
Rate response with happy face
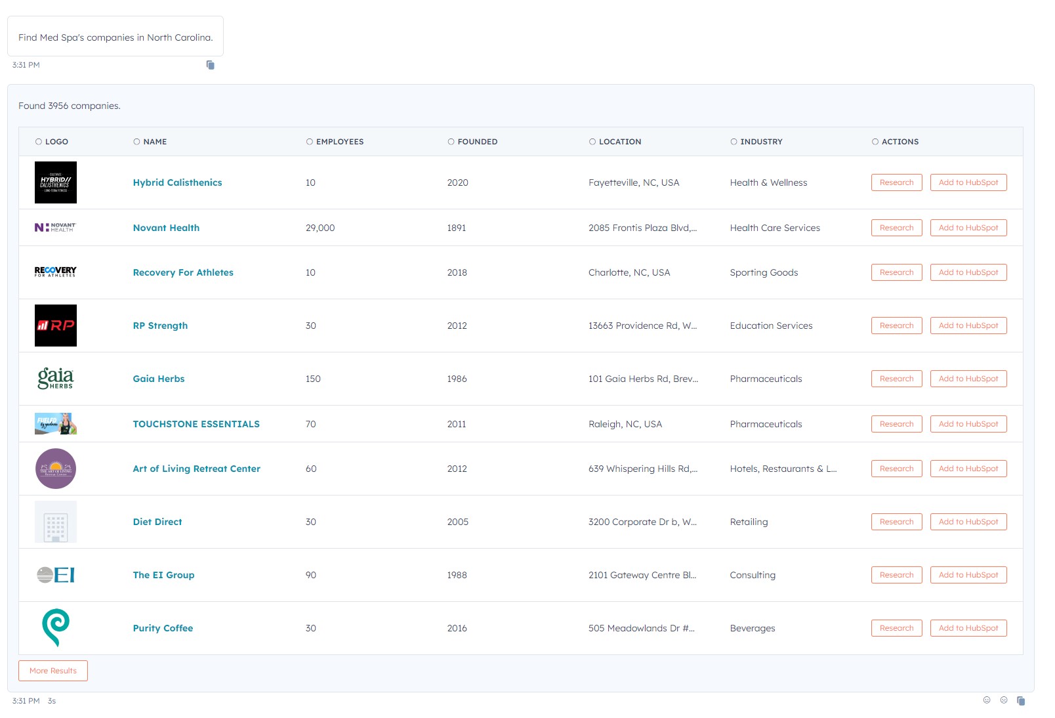pyautogui.click(x=987, y=700)
